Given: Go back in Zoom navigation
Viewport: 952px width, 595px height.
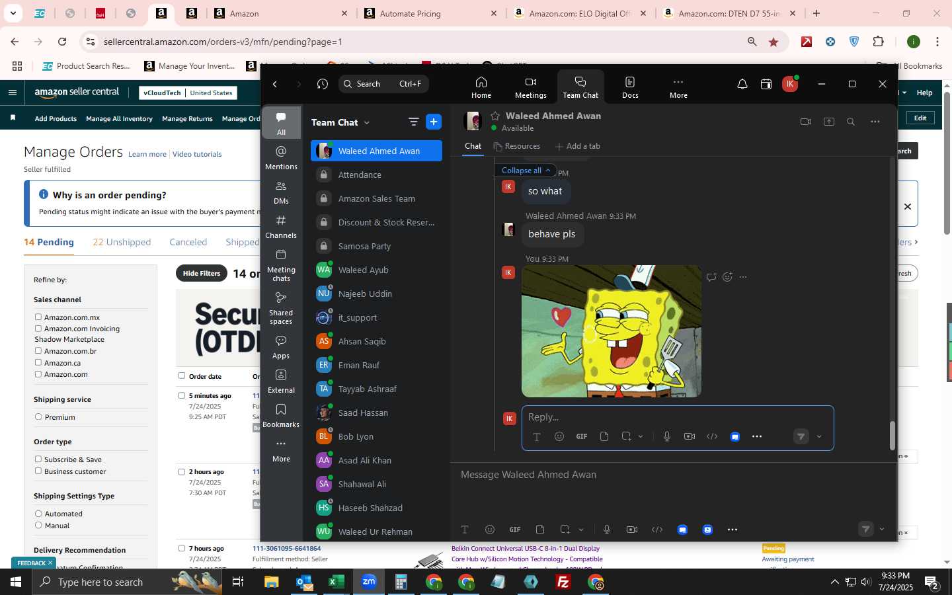Looking at the screenshot, I should pos(275,84).
